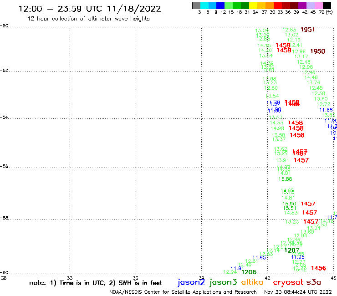The image size is (337, 296).
Task: Click the wave height value '14.98'
Action: [x=277, y=128]
